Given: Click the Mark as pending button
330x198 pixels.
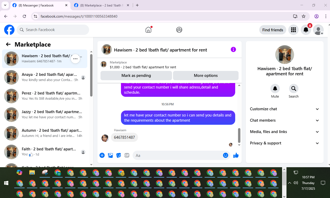Looking at the screenshot, I should click(136, 76).
